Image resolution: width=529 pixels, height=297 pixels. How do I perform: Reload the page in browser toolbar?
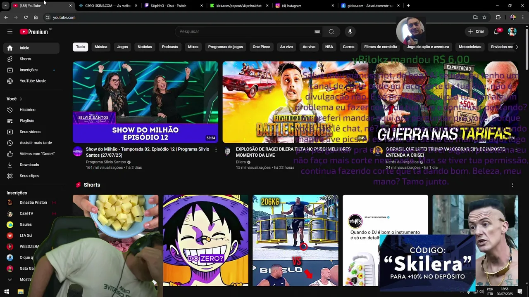(26, 17)
